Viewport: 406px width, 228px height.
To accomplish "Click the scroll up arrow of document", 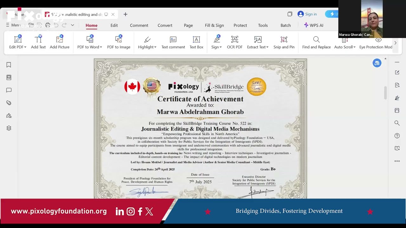I will [385, 59].
